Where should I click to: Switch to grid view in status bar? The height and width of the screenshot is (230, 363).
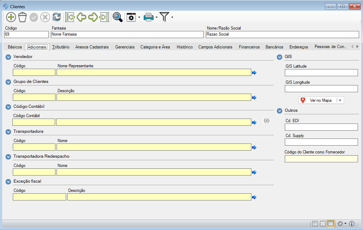tap(315, 224)
